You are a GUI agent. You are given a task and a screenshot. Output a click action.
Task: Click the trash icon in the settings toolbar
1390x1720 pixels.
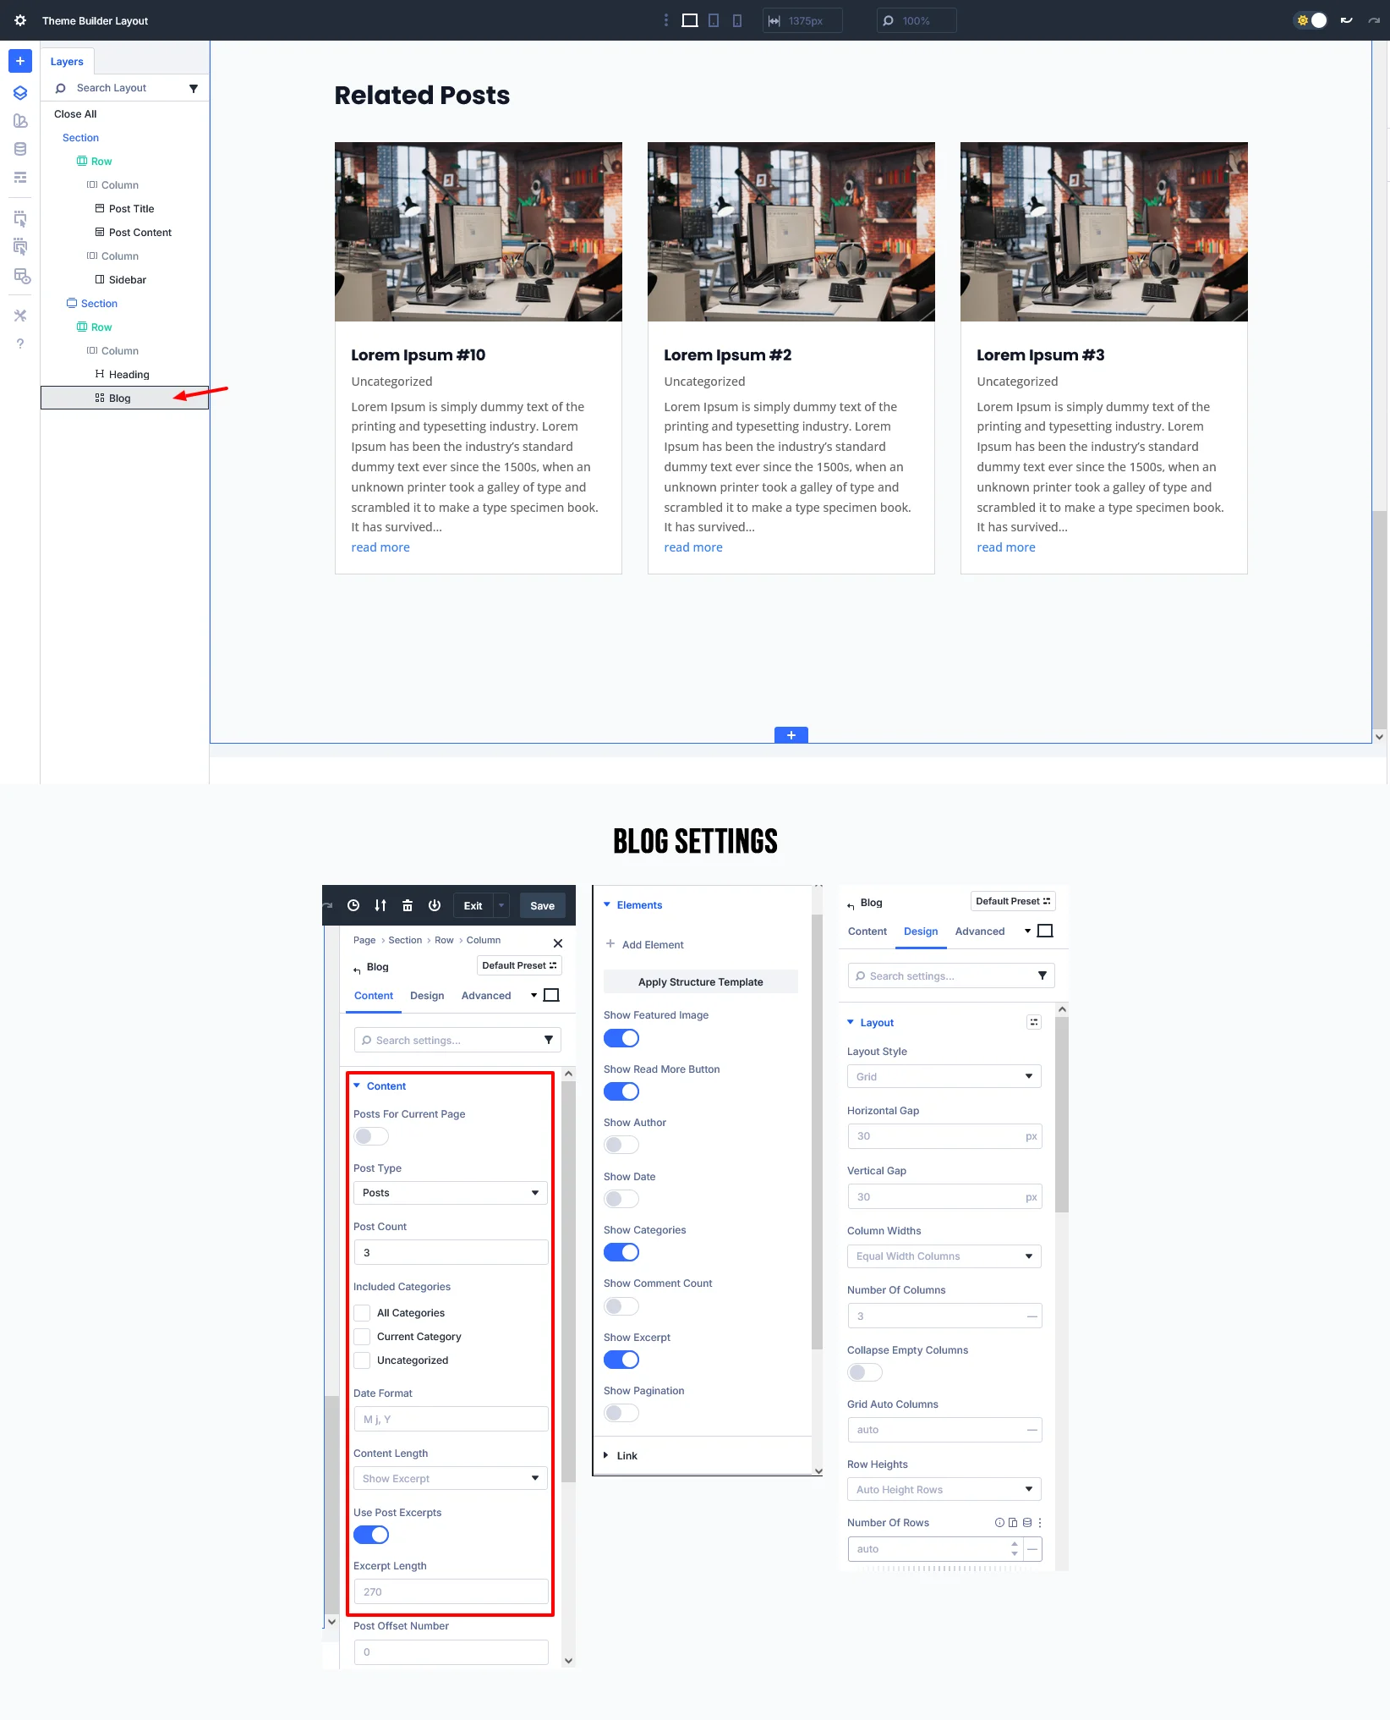pyautogui.click(x=408, y=905)
